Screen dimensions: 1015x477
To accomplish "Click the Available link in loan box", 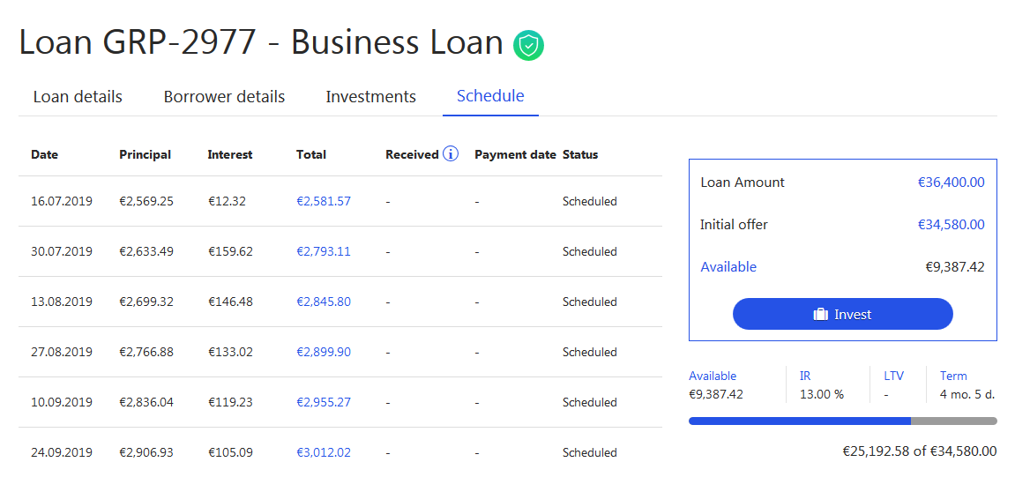I will [728, 267].
